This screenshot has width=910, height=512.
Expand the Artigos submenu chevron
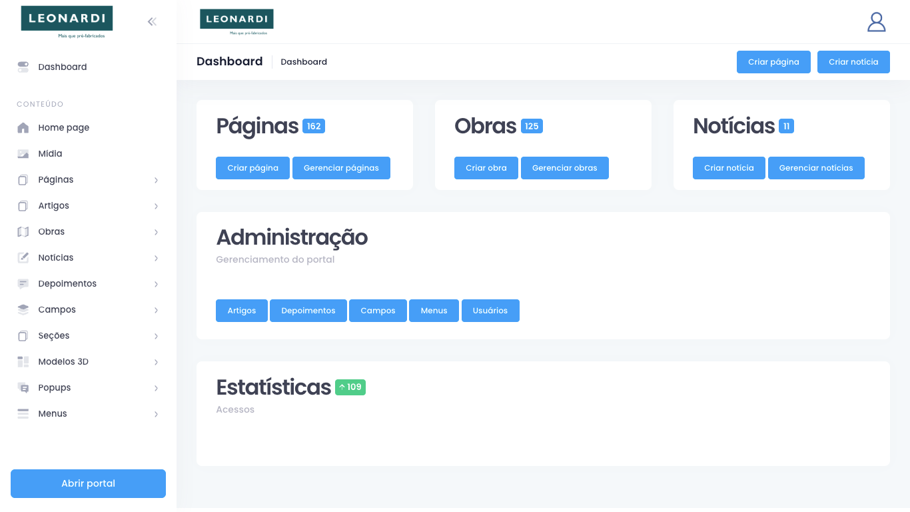(156, 206)
